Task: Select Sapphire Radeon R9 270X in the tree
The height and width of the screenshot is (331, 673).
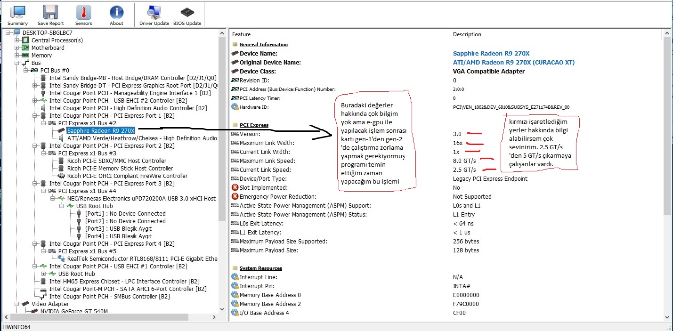Action: (x=101, y=130)
